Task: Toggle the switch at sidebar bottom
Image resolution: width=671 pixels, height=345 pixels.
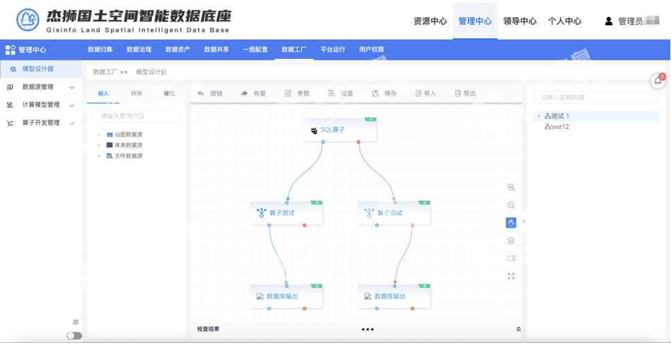Action: 74,335
